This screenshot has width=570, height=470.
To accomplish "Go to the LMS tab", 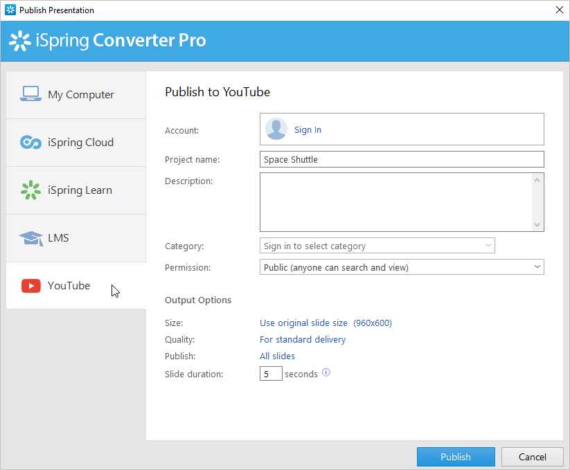I will pyautogui.click(x=76, y=238).
